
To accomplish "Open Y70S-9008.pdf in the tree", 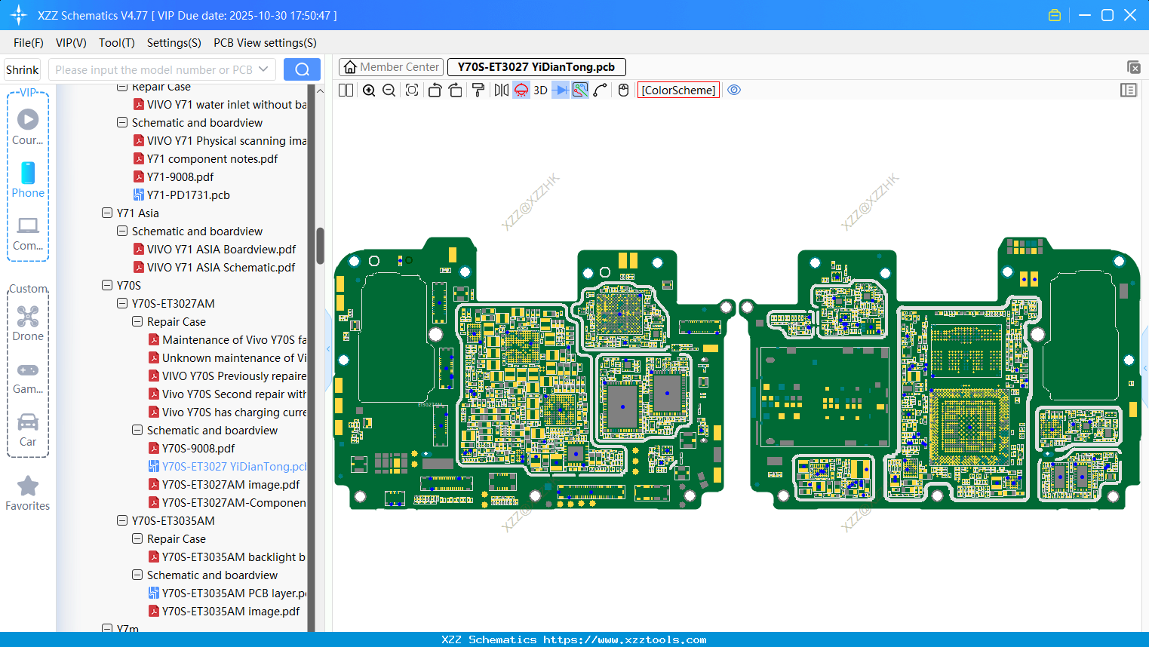I will click(198, 449).
